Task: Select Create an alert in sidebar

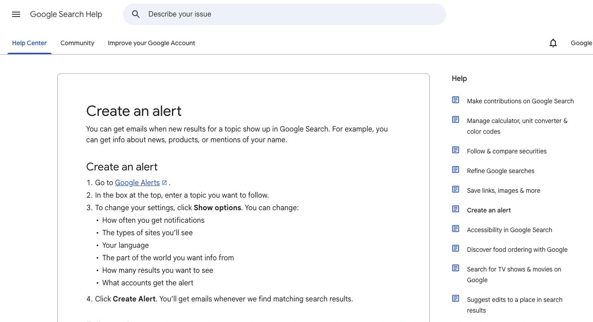Action: pos(489,210)
